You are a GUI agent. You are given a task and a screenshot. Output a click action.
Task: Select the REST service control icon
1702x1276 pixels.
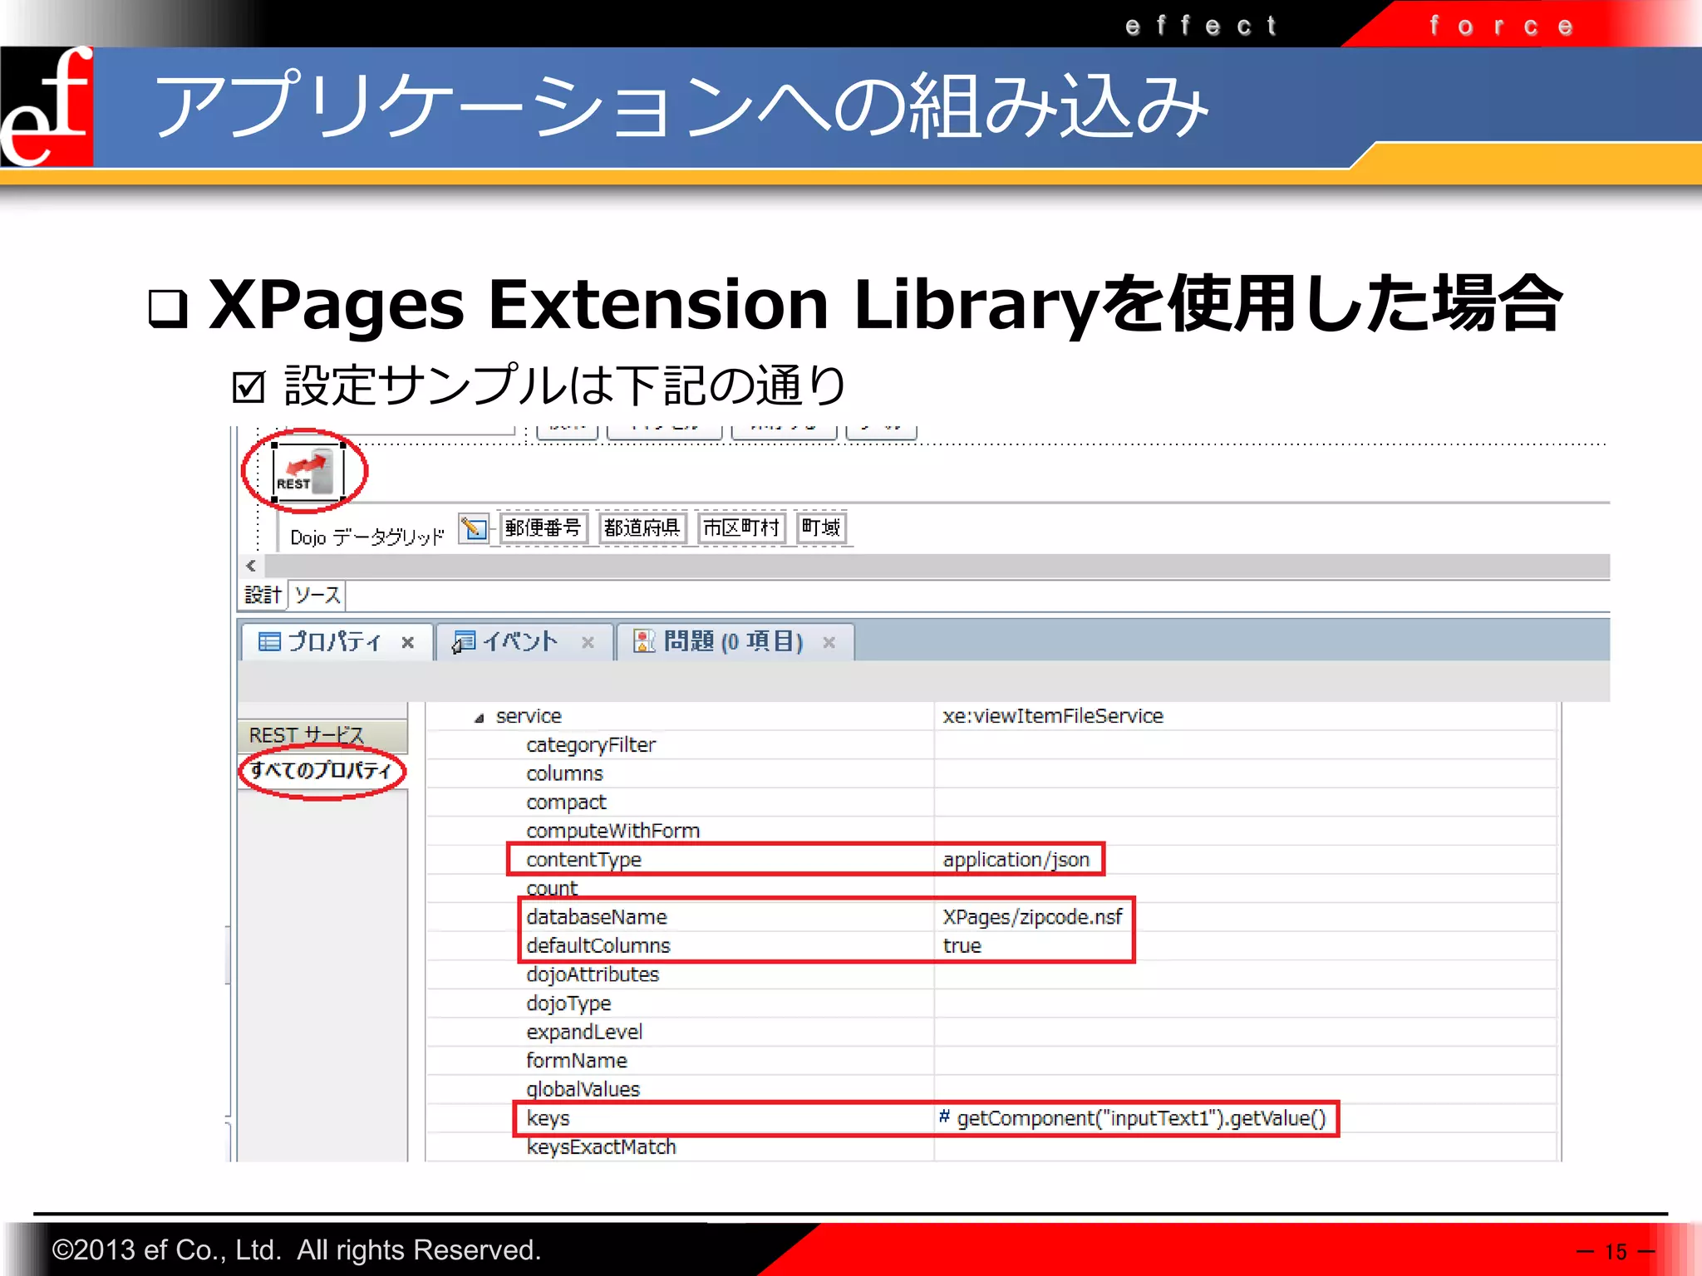(308, 471)
